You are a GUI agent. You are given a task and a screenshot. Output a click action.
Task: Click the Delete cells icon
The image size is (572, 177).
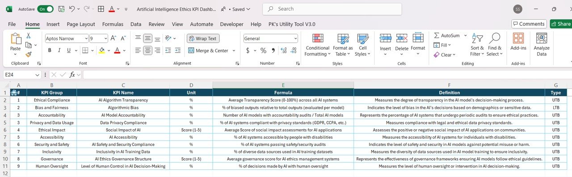pyautogui.click(x=402, y=38)
